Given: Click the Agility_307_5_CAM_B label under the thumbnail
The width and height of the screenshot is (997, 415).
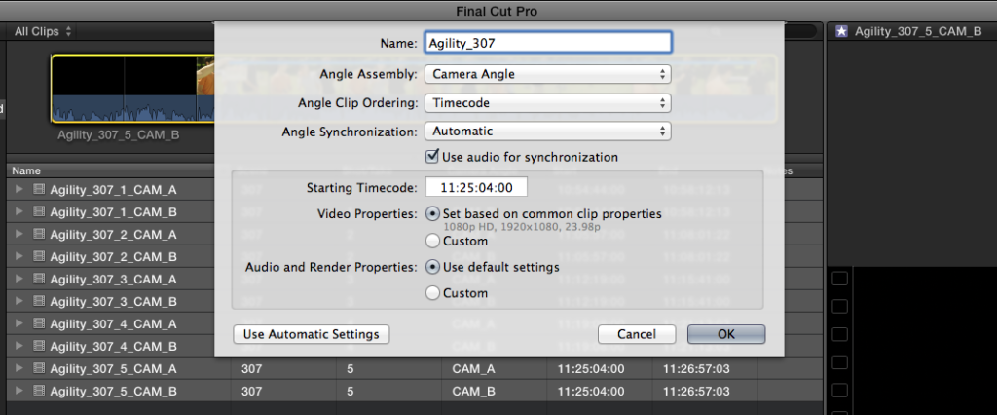Looking at the screenshot, I should click(x=118, y=135).
